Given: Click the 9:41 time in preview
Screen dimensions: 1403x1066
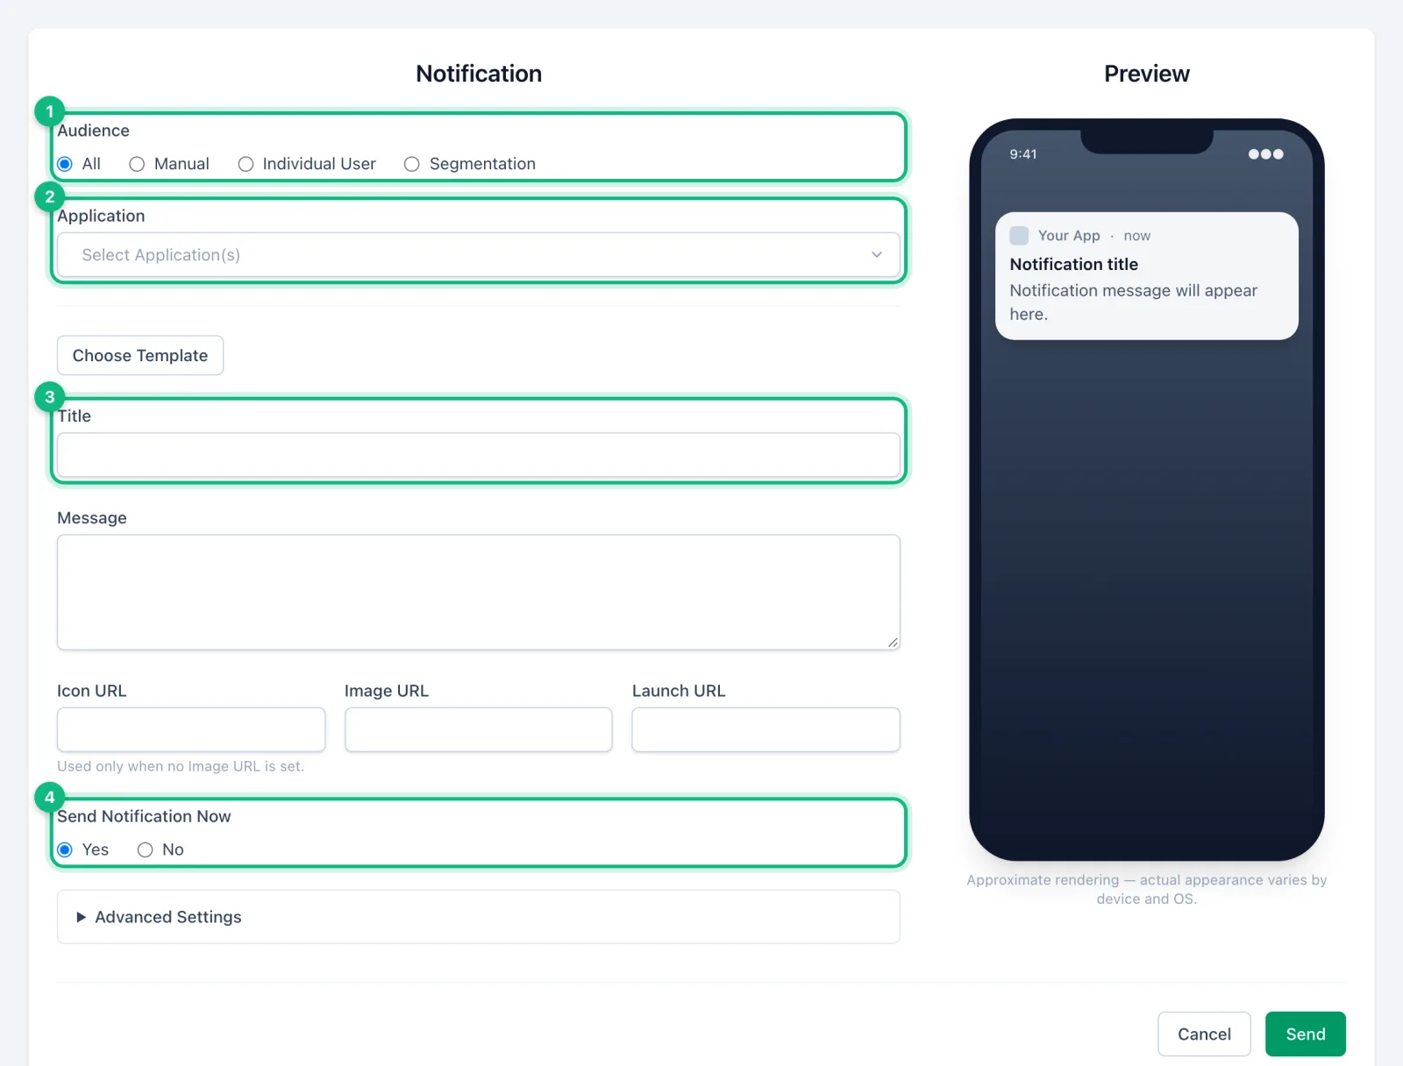Looking at the screenshot, I should click(1023, 154).
